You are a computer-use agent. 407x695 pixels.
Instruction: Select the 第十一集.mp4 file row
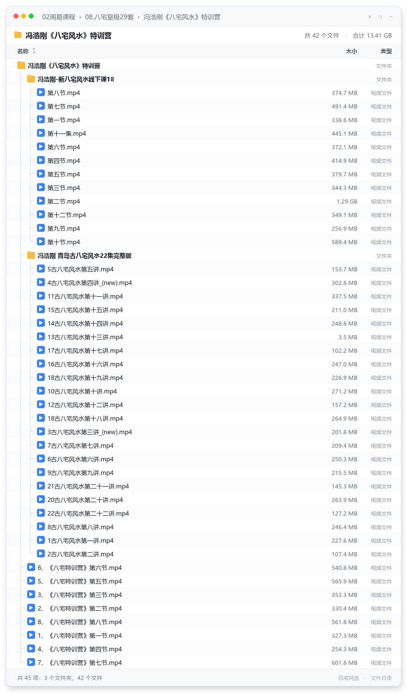(203, 133)
